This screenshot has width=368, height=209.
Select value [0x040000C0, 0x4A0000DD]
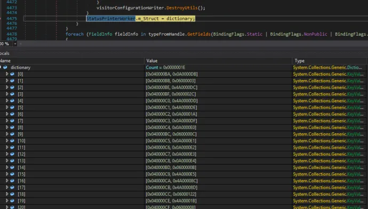(172, 101)
